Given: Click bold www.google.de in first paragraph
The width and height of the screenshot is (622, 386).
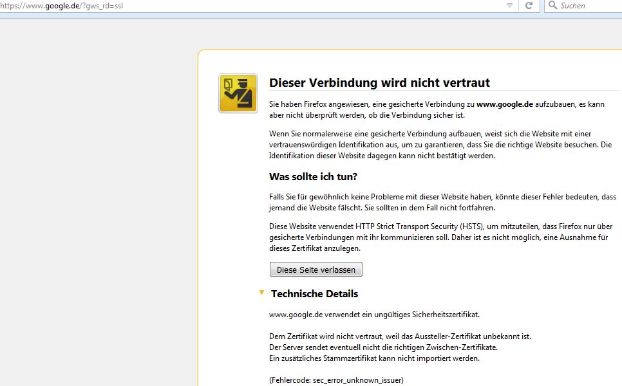Looking at the screenshot, I should (x=505, y=104).
